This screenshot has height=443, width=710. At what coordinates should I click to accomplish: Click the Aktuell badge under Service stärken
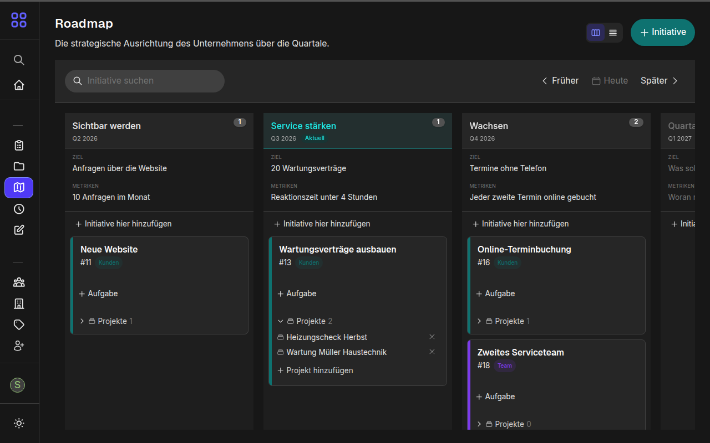pyautogui.click(x=315, y=138)
